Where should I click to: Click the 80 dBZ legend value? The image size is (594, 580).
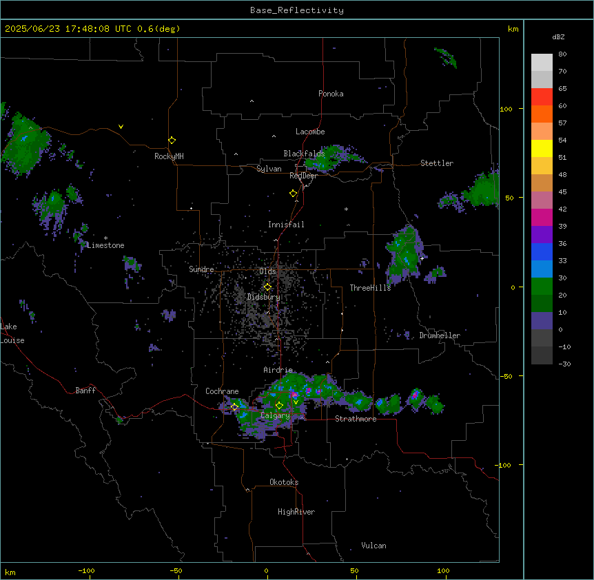pyautogui.click(x=562, y=54)
